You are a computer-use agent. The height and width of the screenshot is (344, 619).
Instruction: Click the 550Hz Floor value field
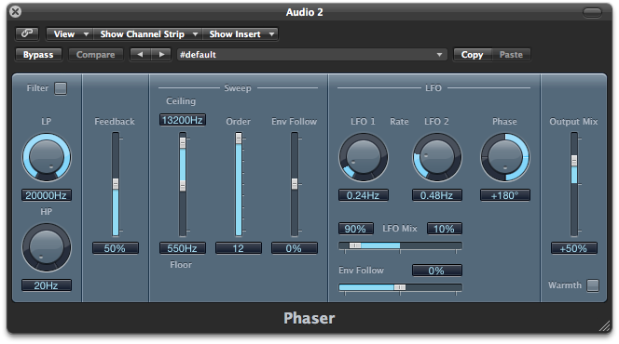[x=183, y=248]
